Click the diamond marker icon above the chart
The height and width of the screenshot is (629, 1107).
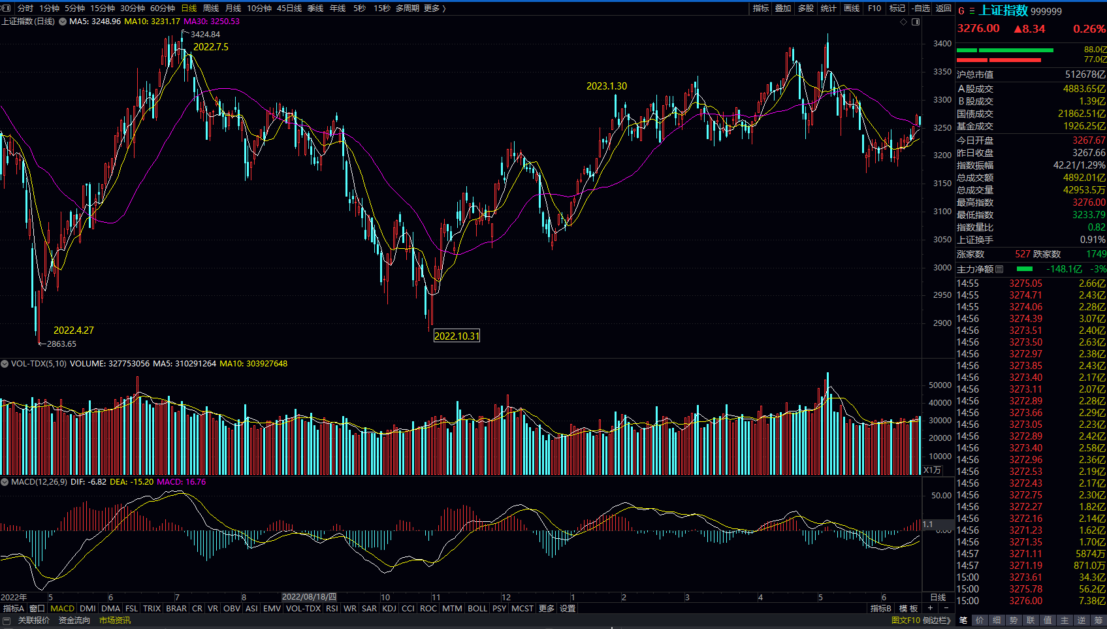(904, 22)
